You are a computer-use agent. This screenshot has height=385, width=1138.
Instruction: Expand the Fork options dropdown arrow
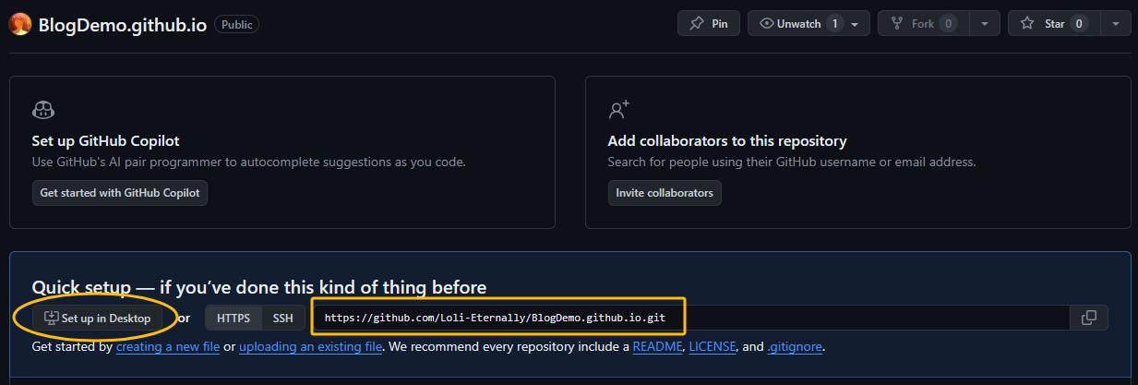(x=986, y=24)
